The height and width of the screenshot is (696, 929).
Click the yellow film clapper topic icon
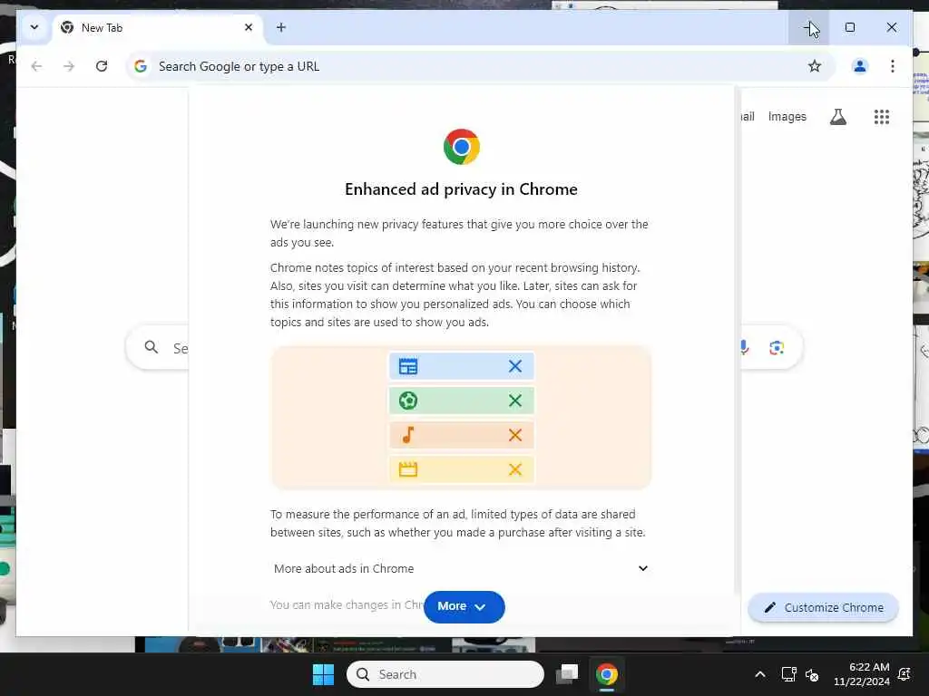coord(408,469)
